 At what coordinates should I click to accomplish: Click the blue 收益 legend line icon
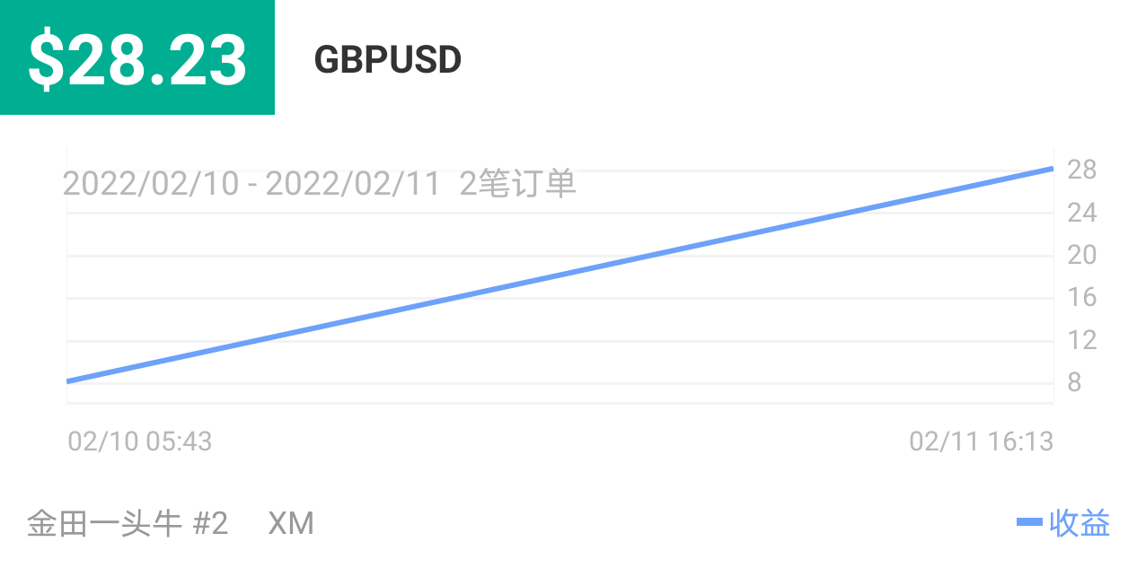1029,522
